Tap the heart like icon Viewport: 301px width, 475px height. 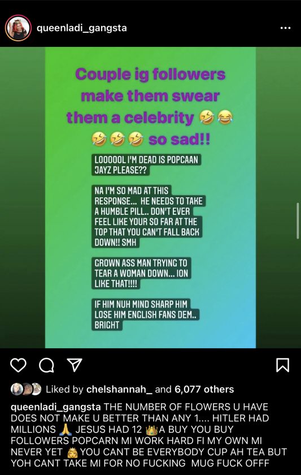point(19,365)
